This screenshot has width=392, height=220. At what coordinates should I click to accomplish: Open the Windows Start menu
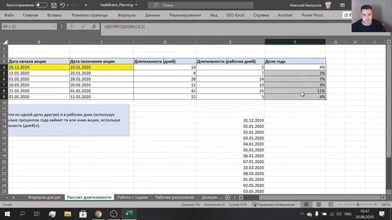click(x=7, y=214)
